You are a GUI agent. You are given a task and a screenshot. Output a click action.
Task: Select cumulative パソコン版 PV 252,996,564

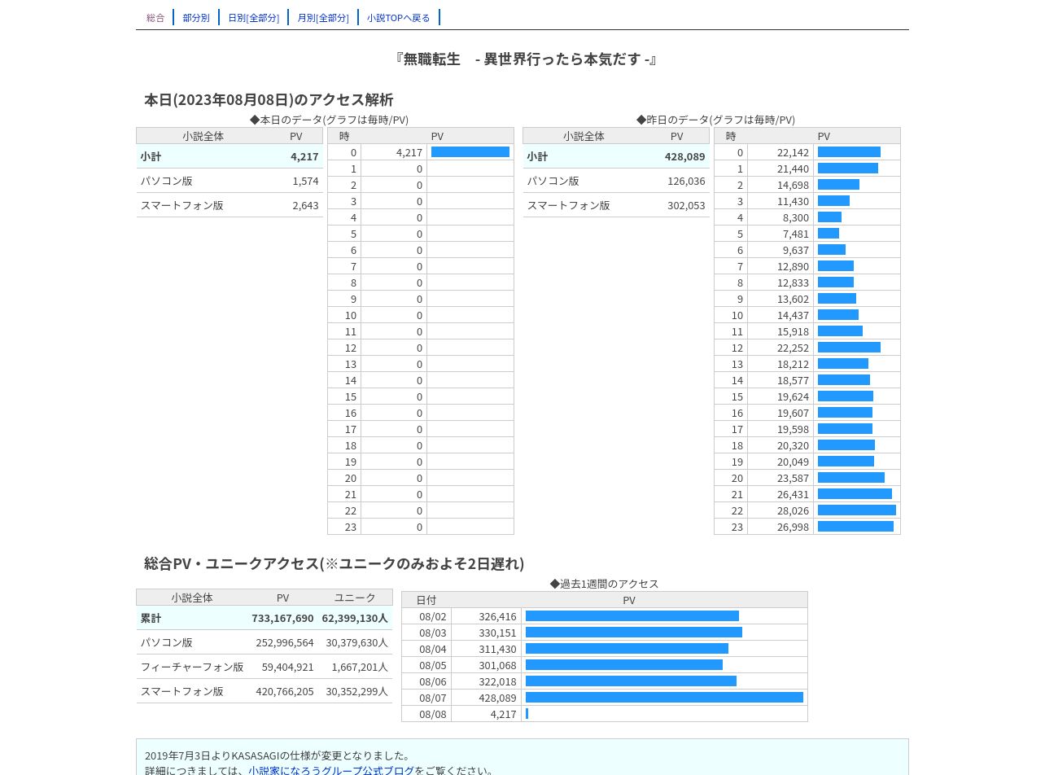coord(285,642)
